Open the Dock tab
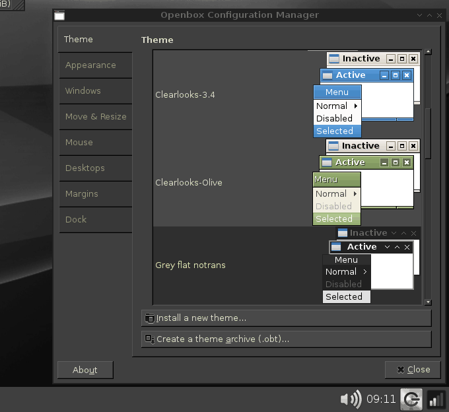This screenshot has height=412, width=449. [96, 220]
